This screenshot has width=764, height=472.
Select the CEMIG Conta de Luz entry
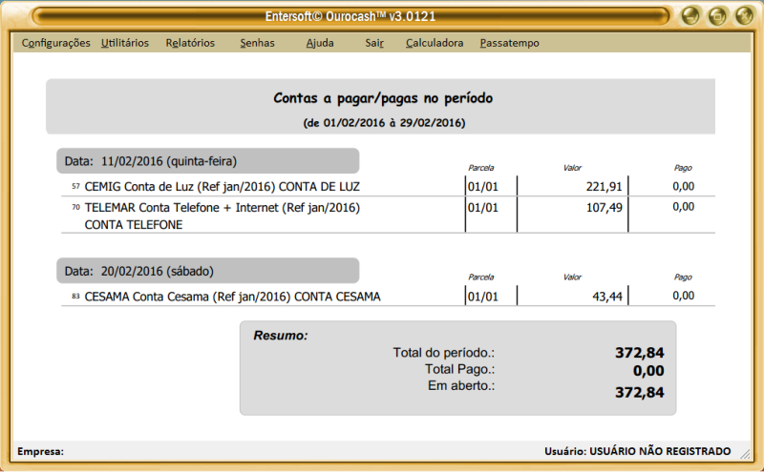point(223,186)
